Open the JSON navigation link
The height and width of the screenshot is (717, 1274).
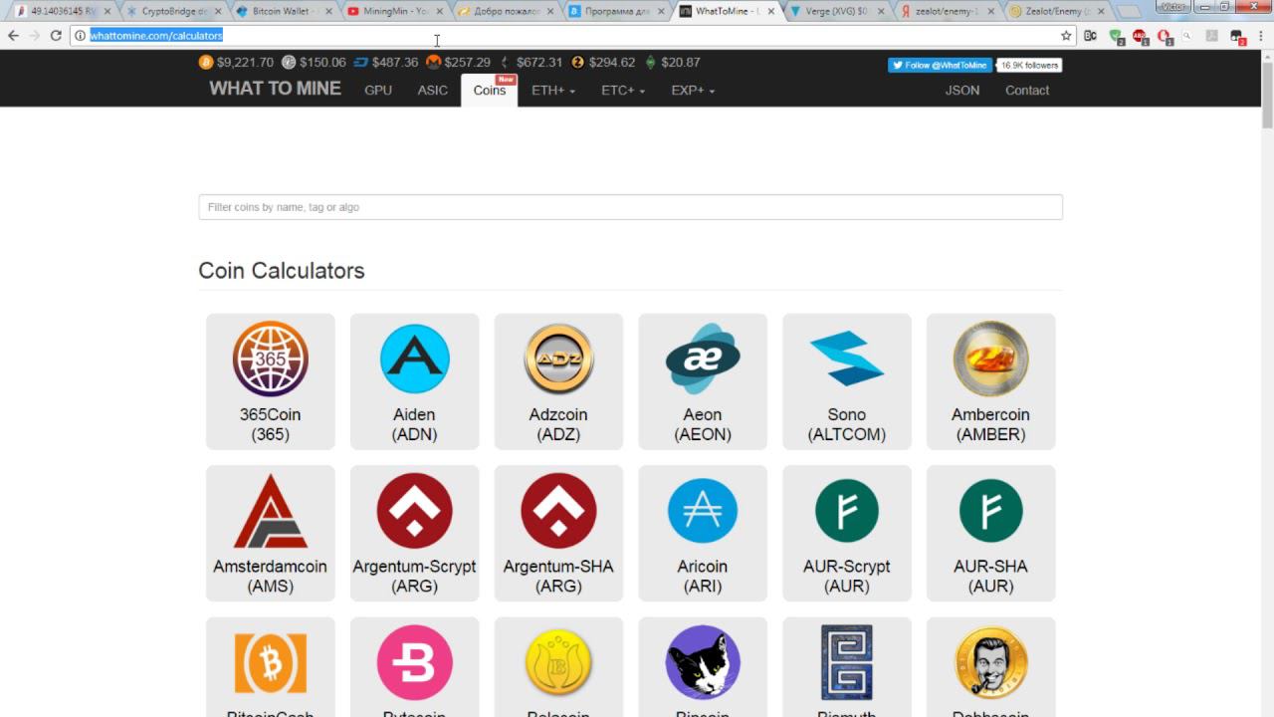point(962,91)
